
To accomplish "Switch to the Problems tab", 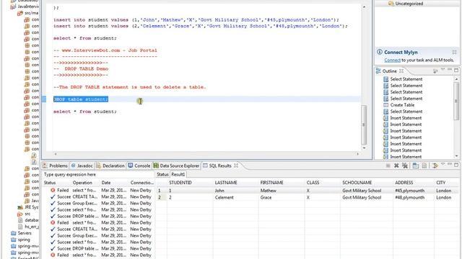I will pos(55,165).
